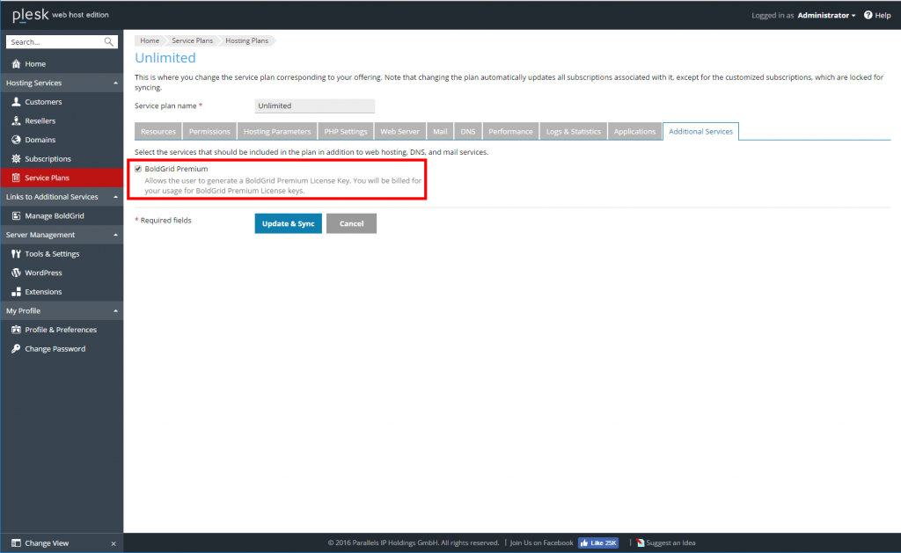The image size is (901, 553).
Task: Click the Home house icon in sidebar
Action: coord(16,64)
